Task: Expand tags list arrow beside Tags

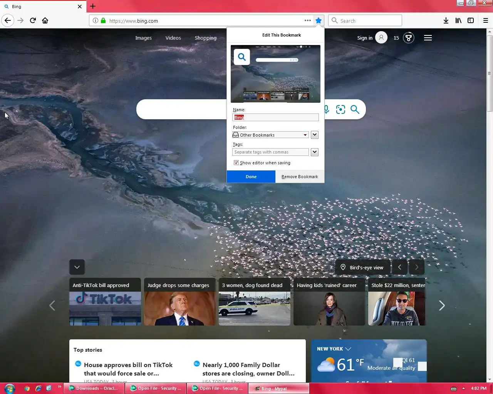Action: (x=315, y=152)
